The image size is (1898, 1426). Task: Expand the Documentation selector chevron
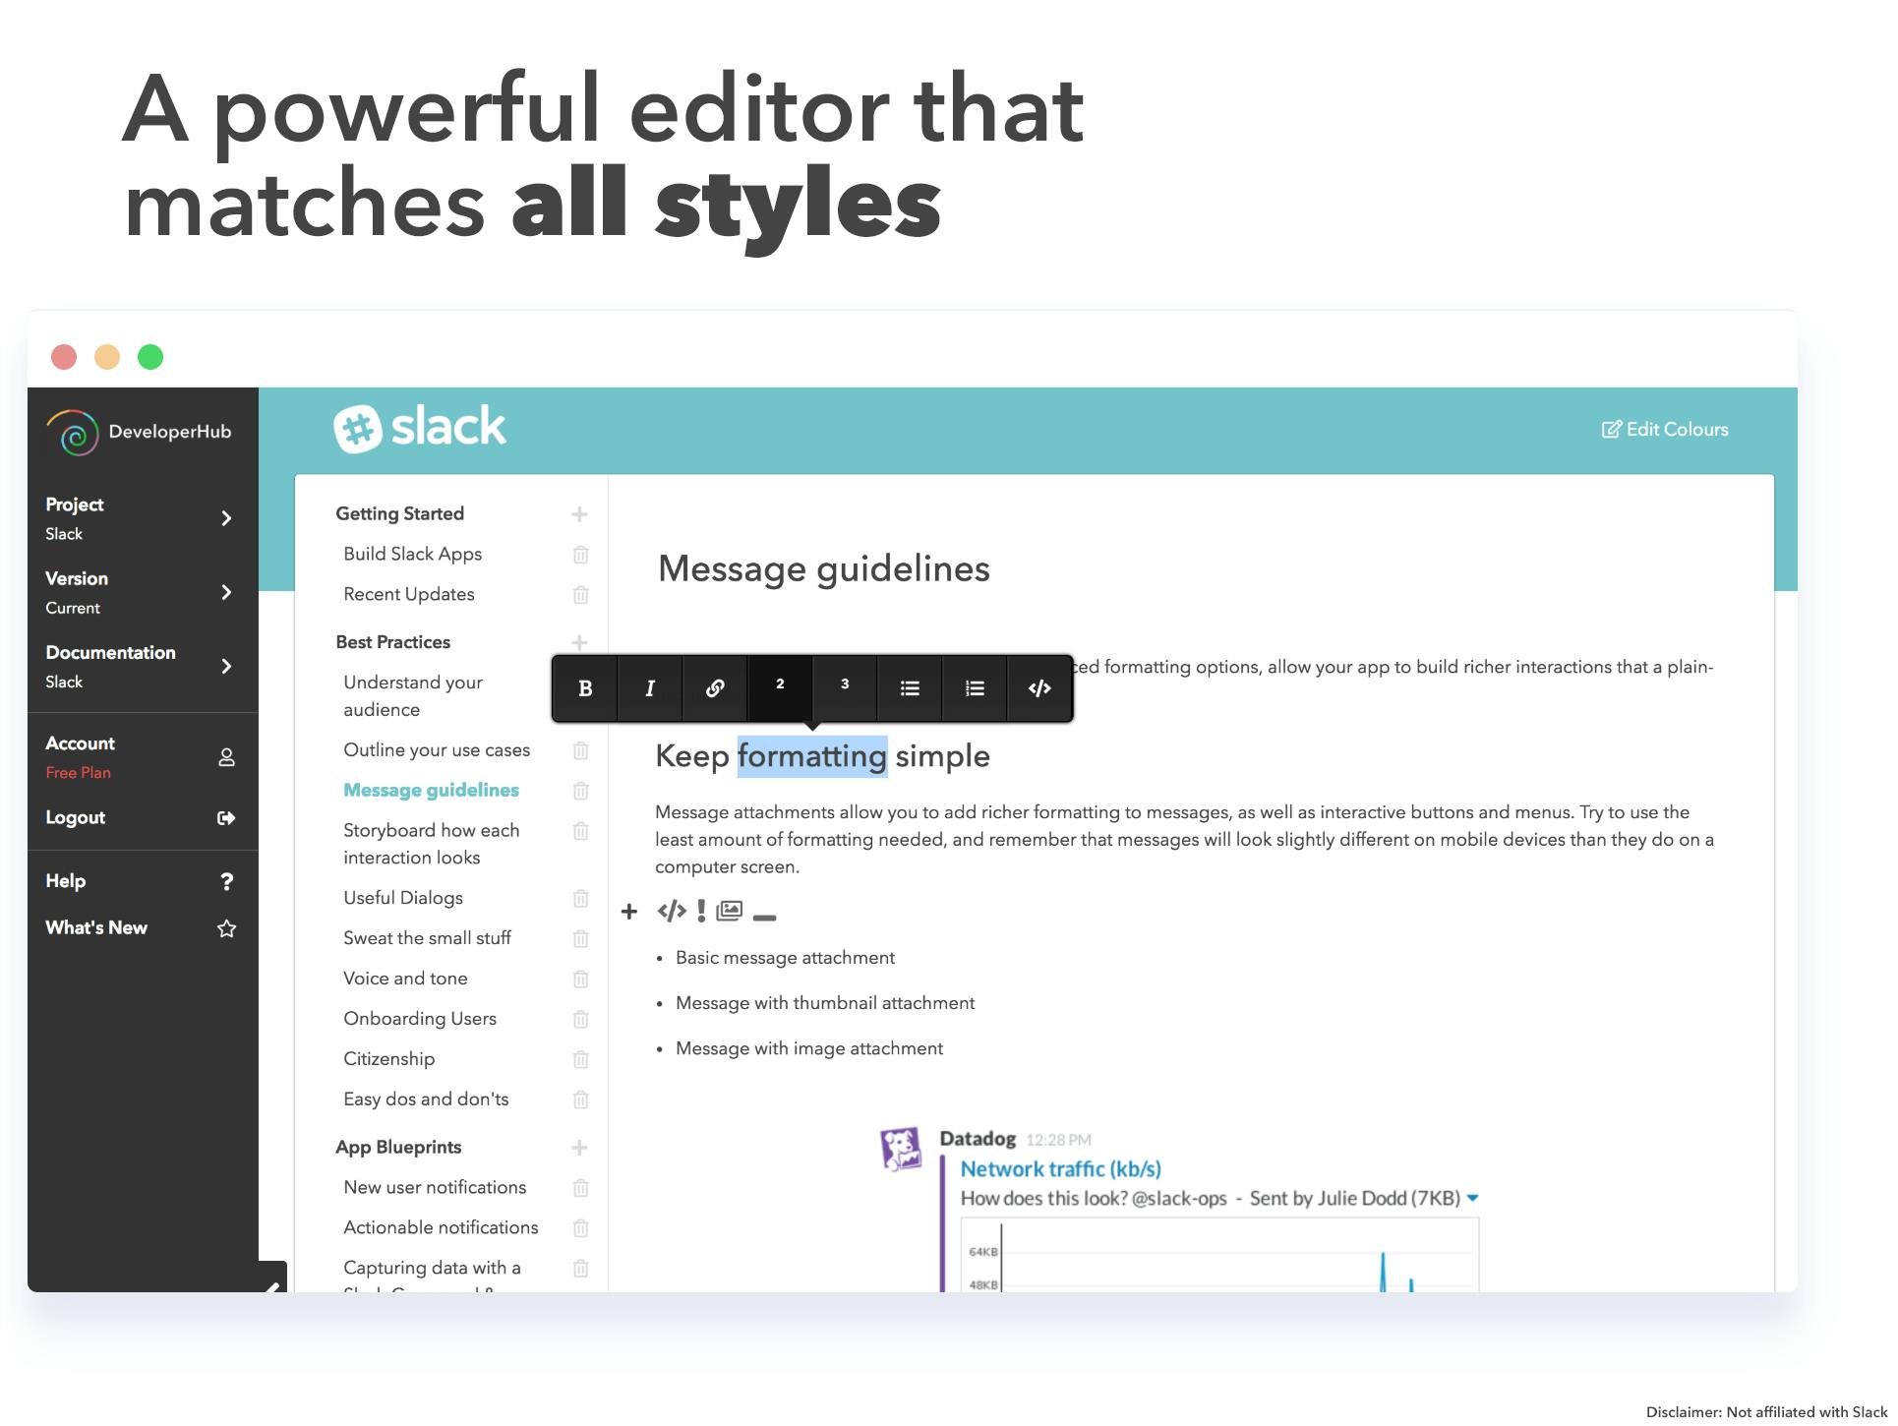click(x=226, y=666)
